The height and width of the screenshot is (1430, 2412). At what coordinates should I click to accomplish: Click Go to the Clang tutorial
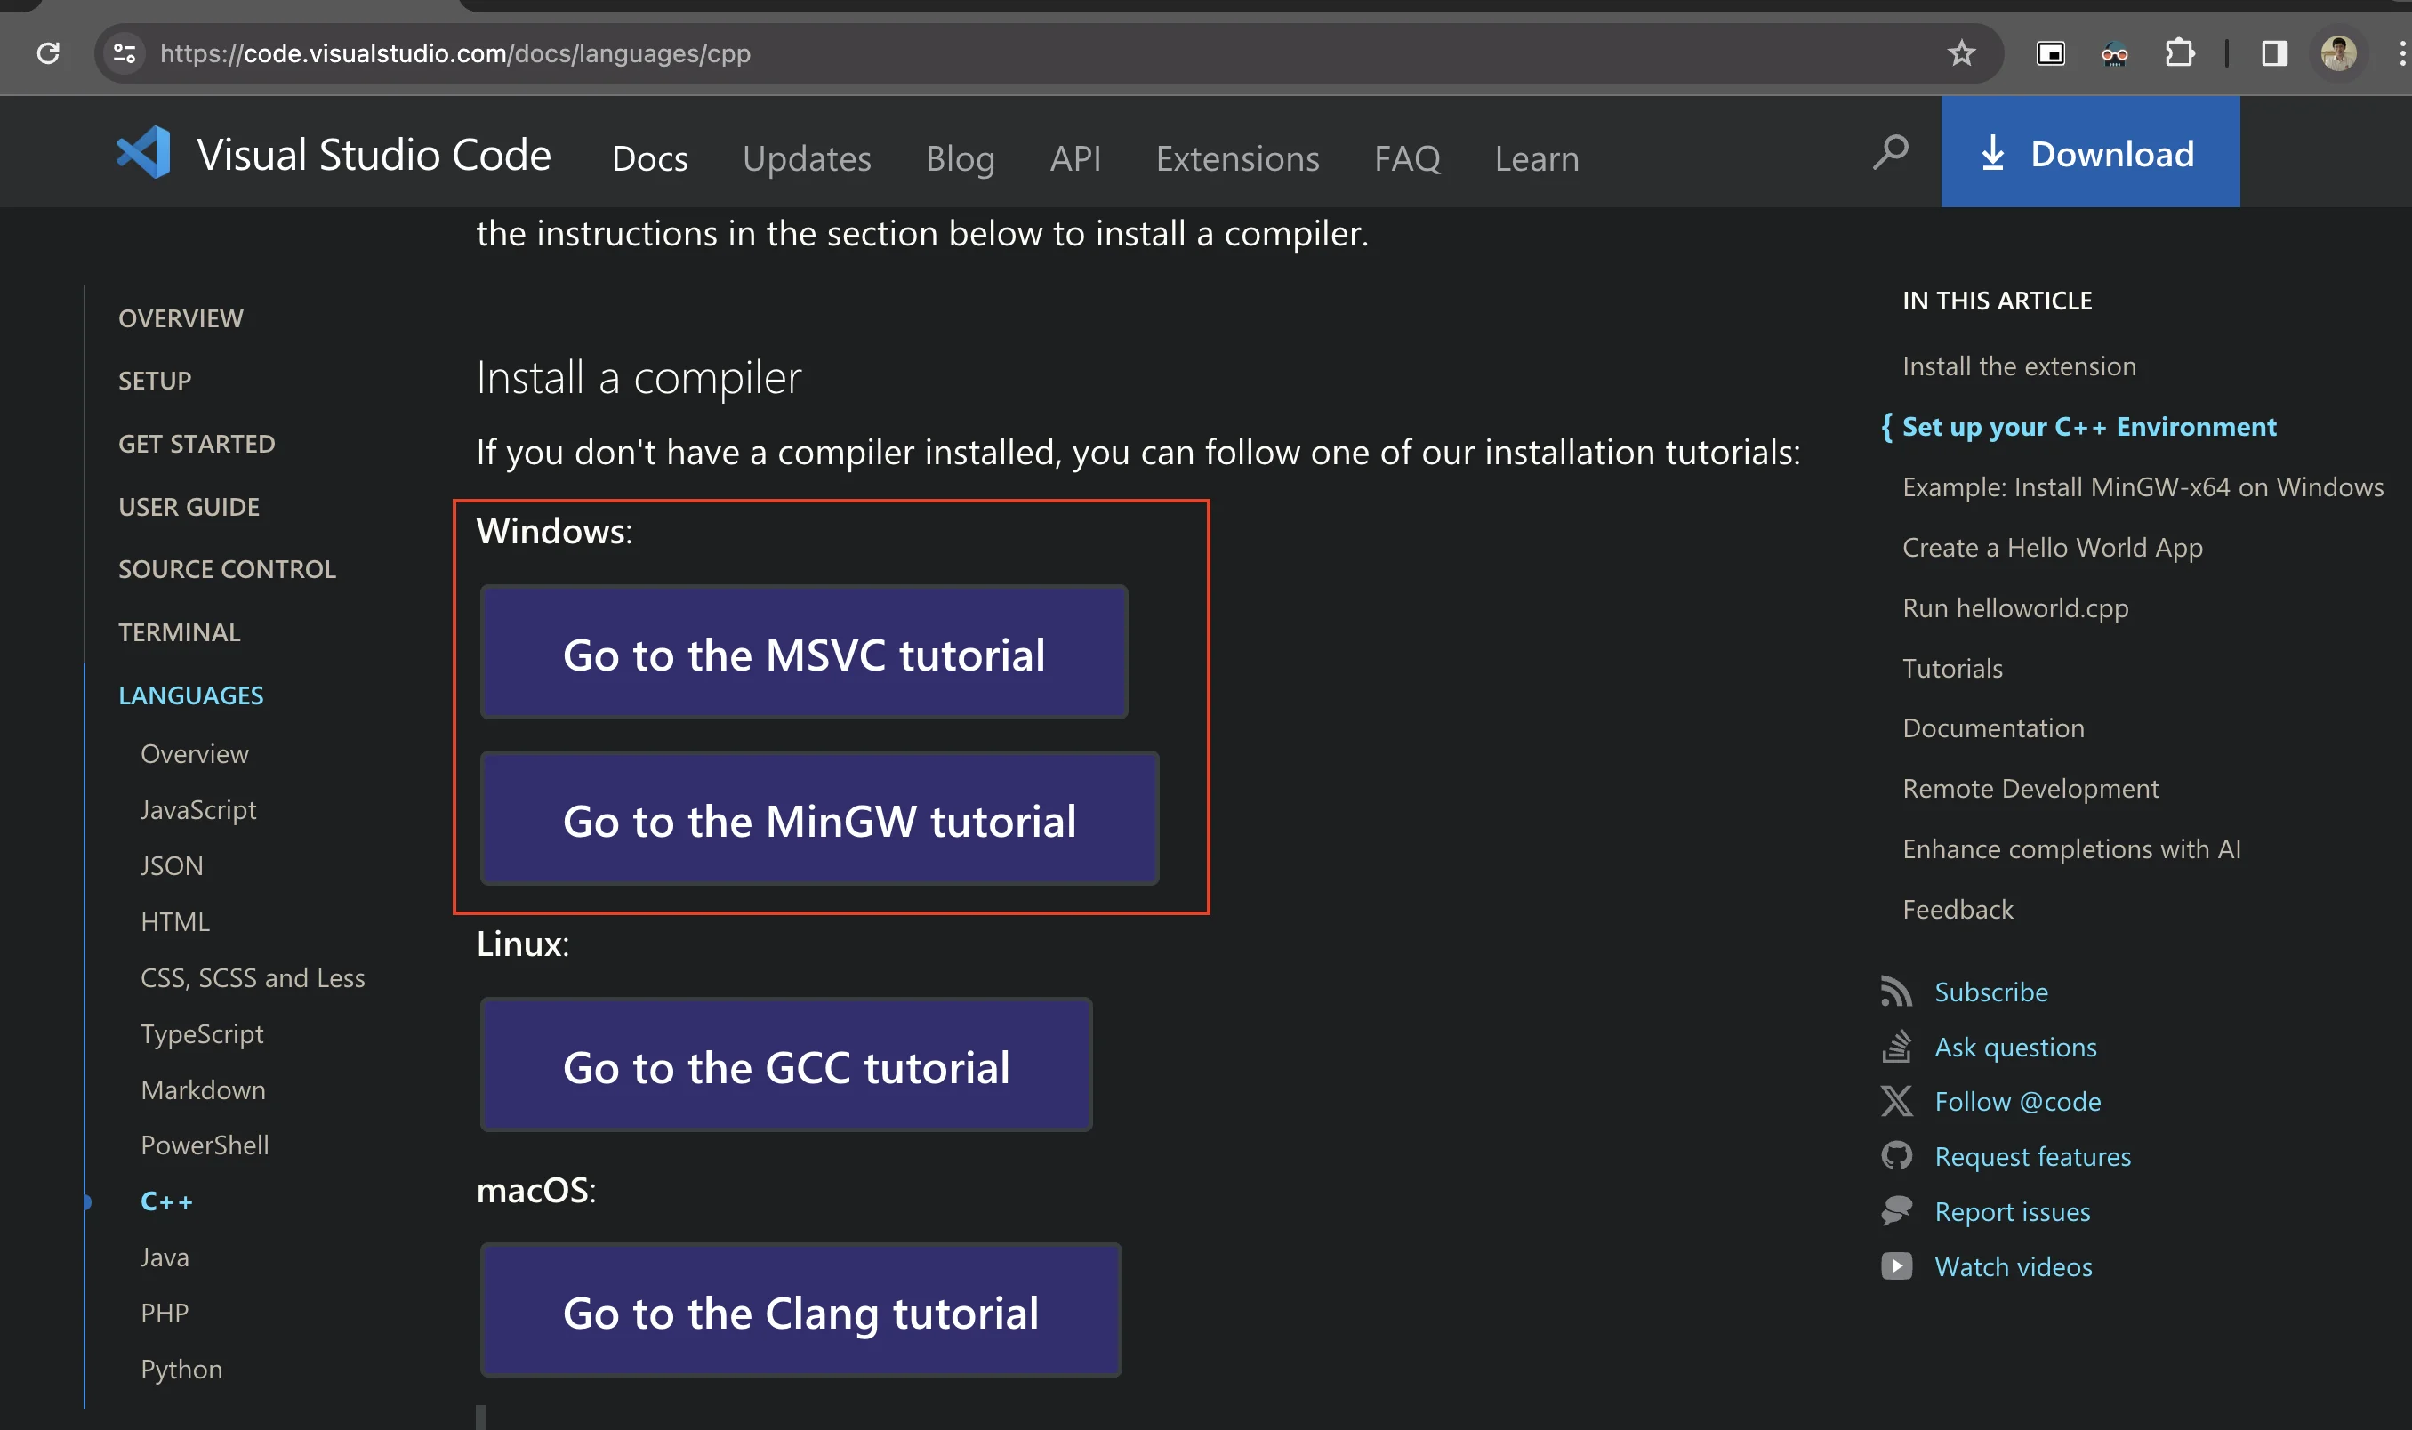click(x=800, y=1311)
